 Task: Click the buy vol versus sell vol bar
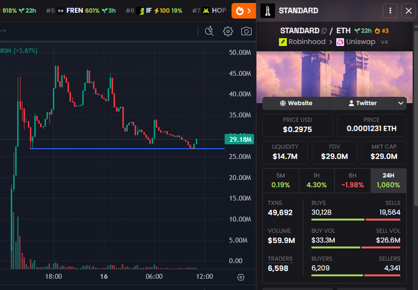(x=356, y=248)
